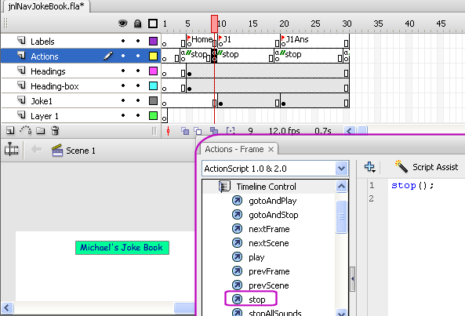Open Script Assist wand
This screenshot has width=465, height=316.
tap(401, 166)
